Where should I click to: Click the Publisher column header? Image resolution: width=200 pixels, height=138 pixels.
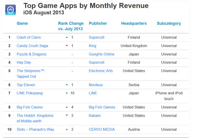click(x=98, y=24)
